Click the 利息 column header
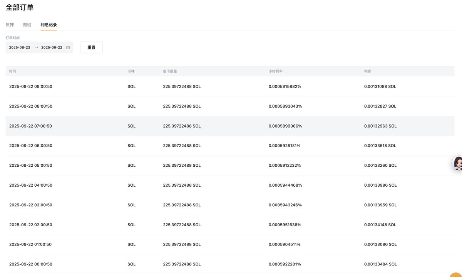Viewport: 462px width, 277px height. [368, 71]
